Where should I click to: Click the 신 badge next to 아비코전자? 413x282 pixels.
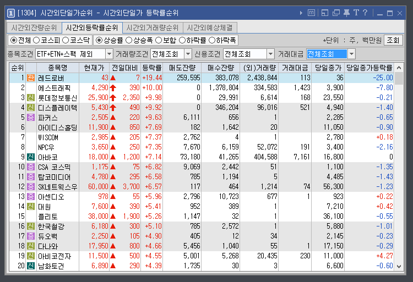coord(31,256)
